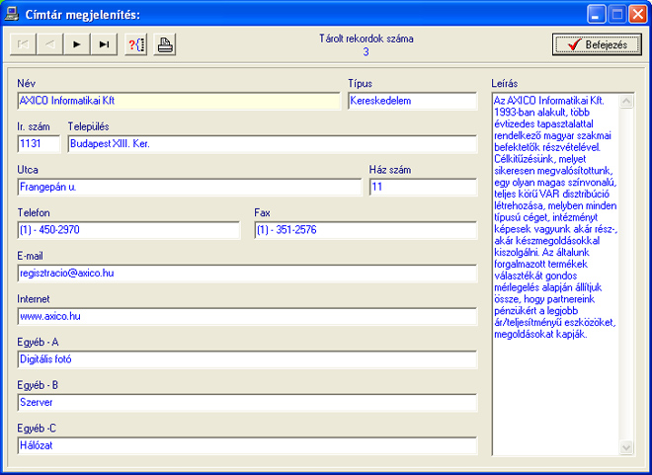Image resolution: width=652 pixels, height=475 pixels.
Task: Close the Címtár megjelenítés window
Action: coord(637,14)
